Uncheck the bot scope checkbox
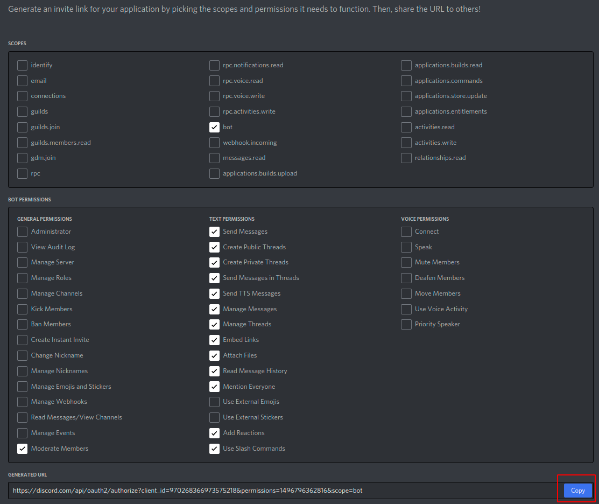599x504 pixels. [x=214, y=127]
